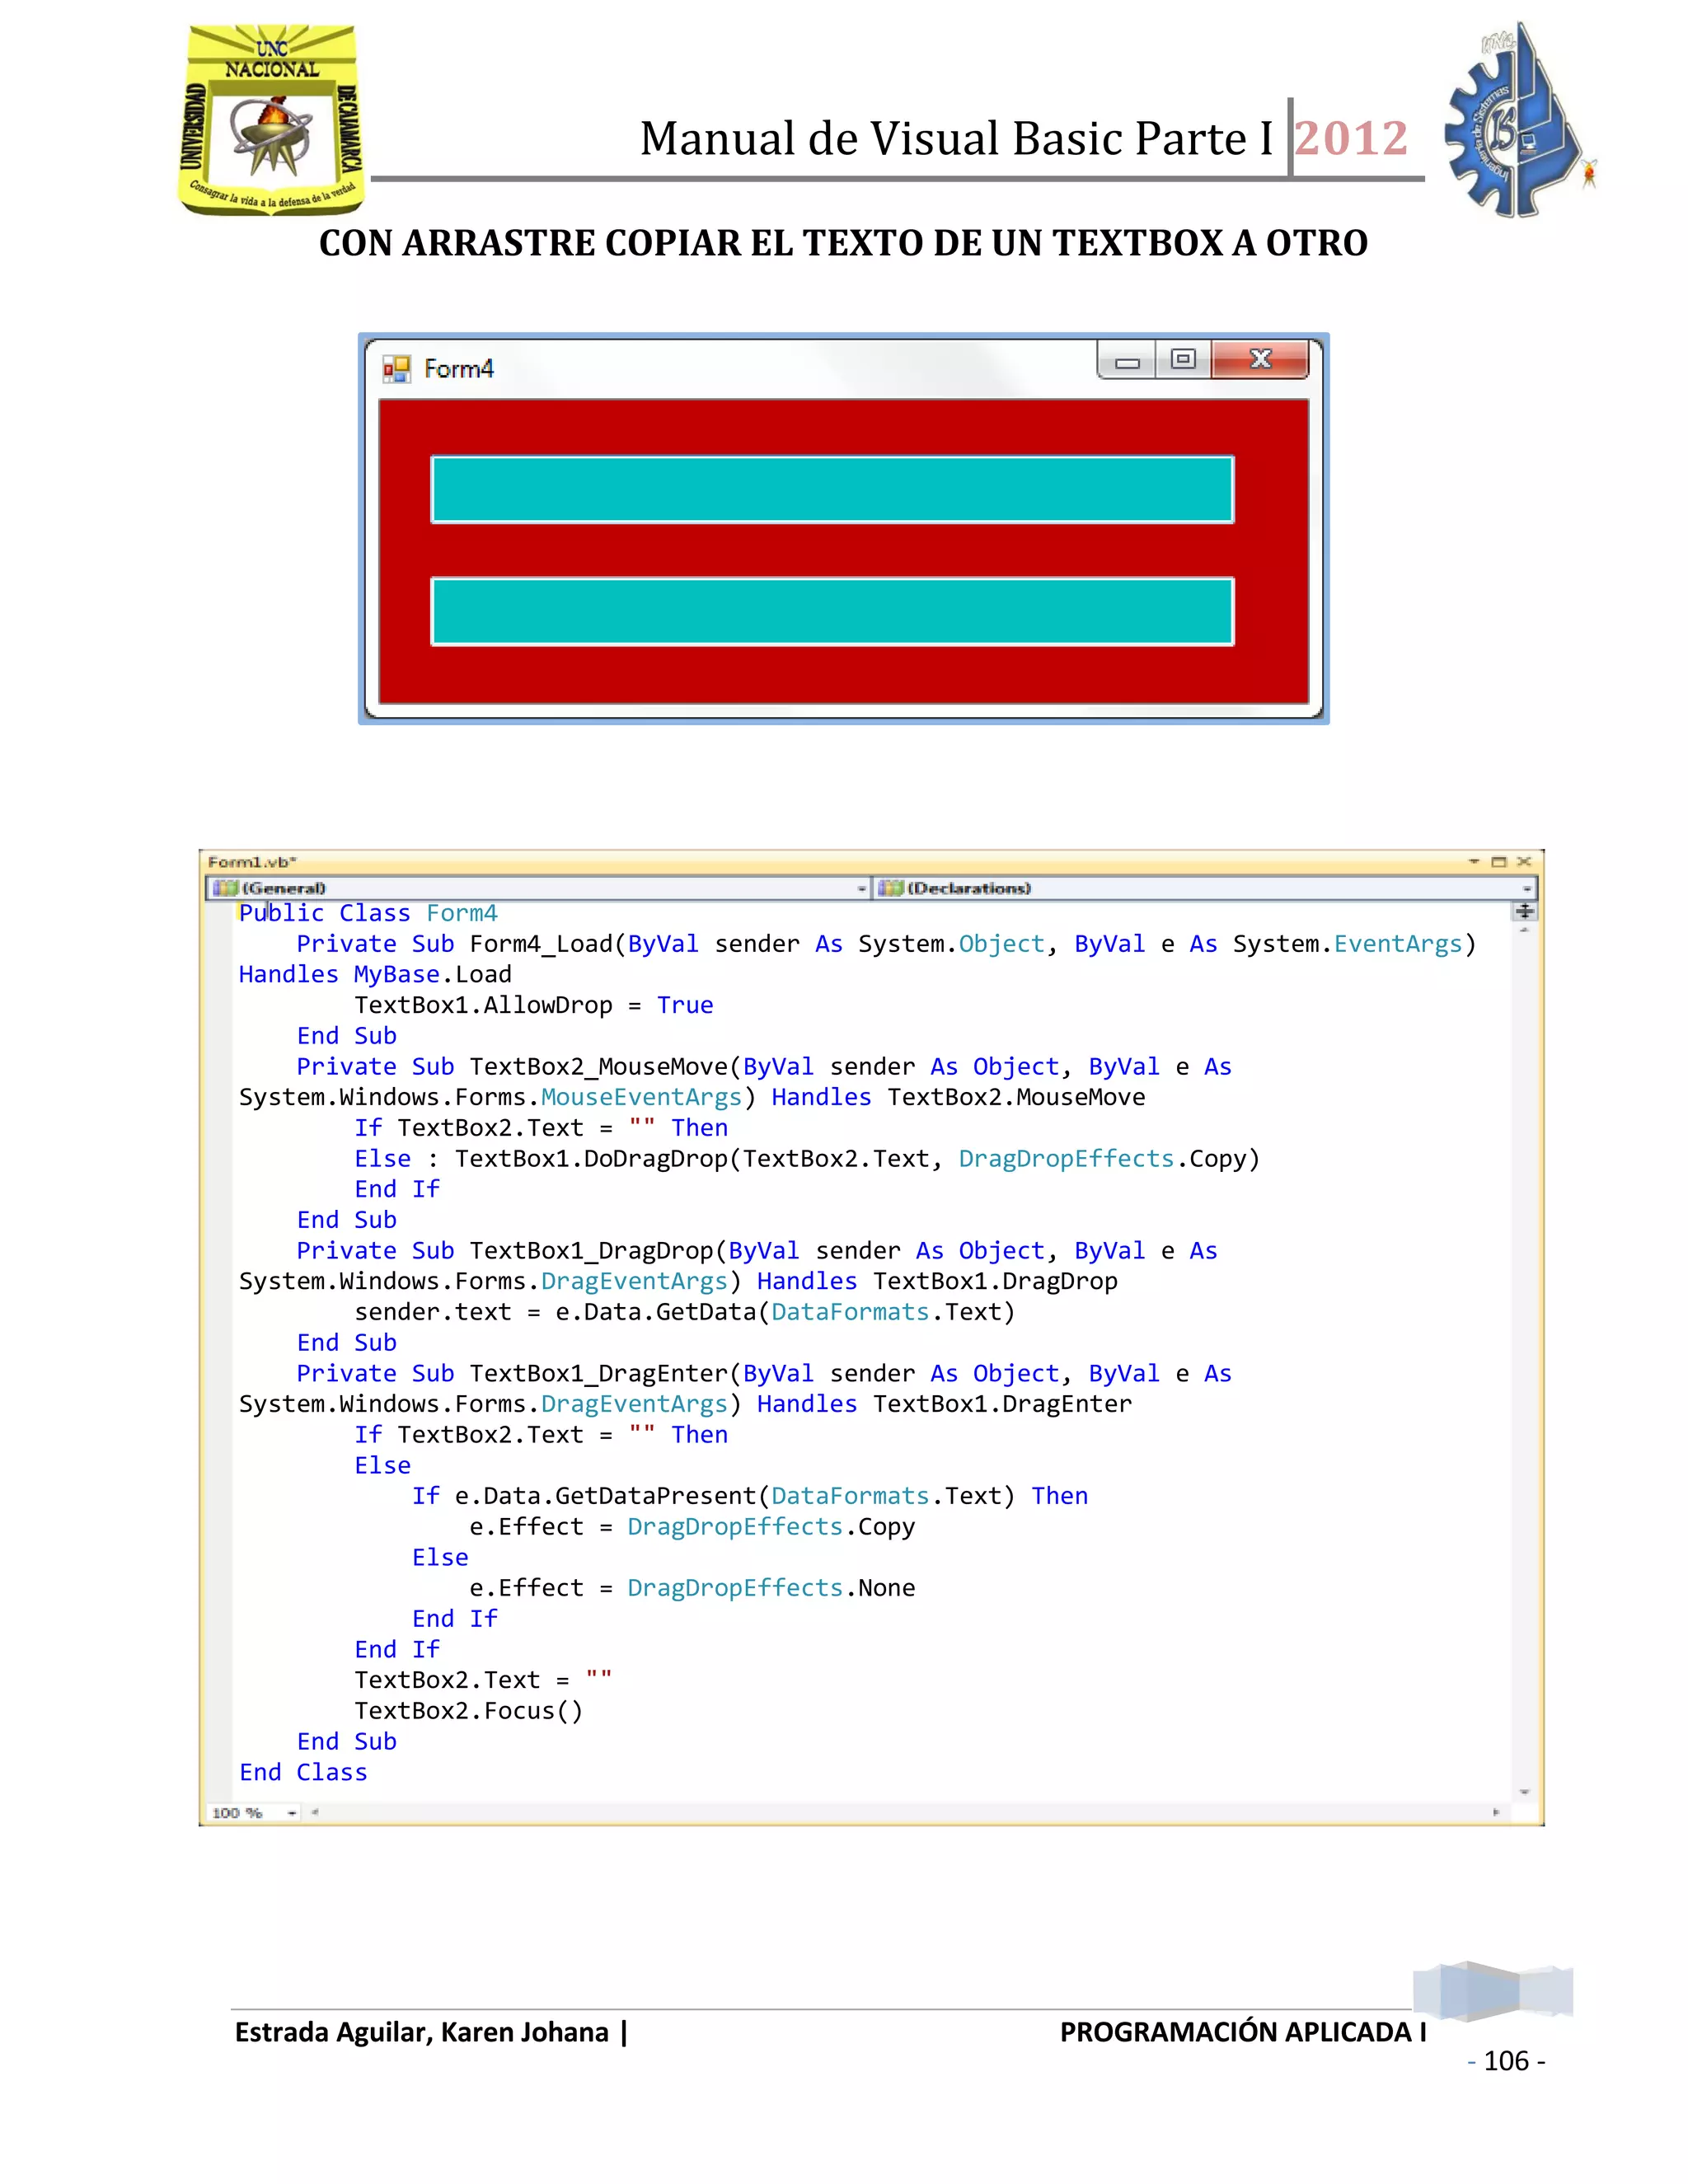
Task: Select the Form1.vb* editor tab
Action: (x=251, y=862)
